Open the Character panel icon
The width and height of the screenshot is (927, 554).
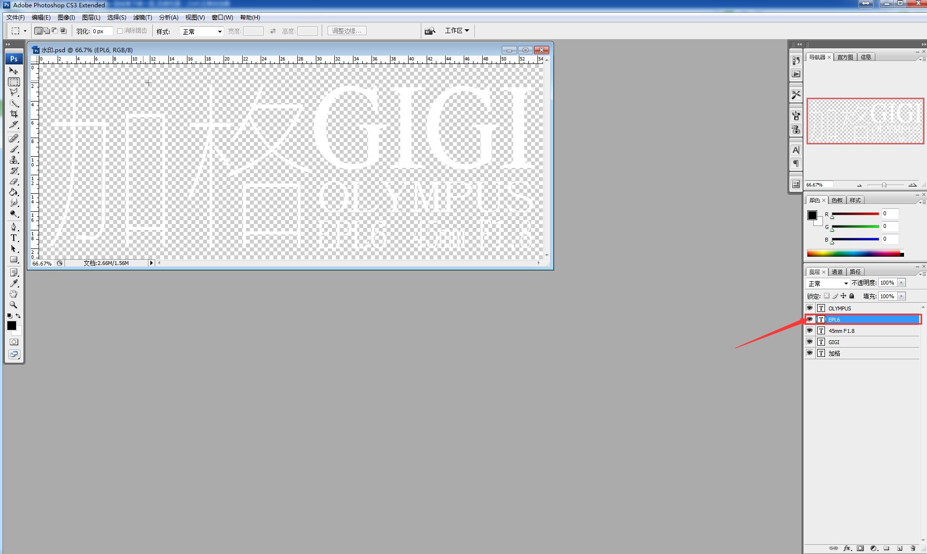pos(796,150)
